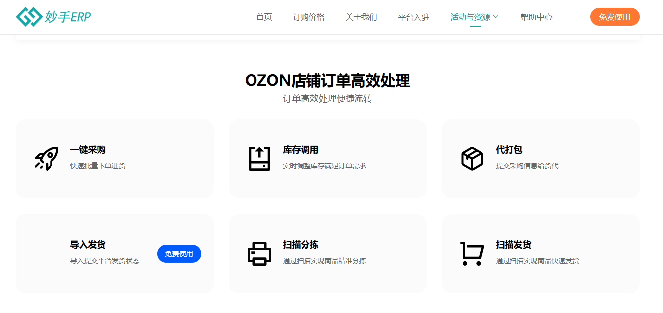Select 平台入驻 in the top menu
Image resolution: width=663 pixels, height=313 pixels.
click(x=413, y=17)
